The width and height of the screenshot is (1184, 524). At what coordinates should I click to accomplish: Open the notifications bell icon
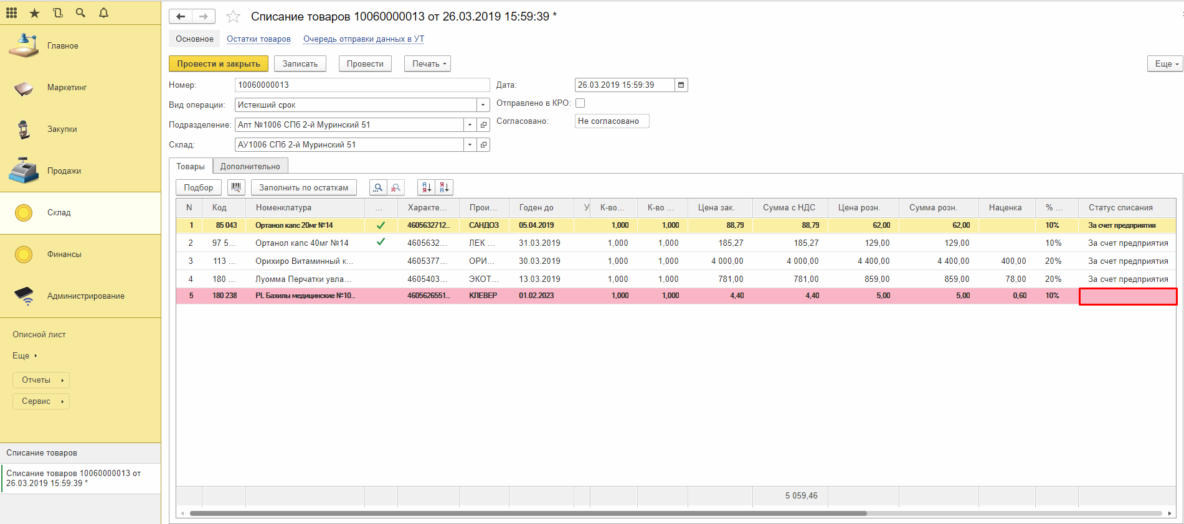tap(103, 12)
